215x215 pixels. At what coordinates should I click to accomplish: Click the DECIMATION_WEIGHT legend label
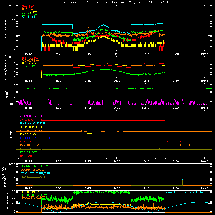coord(34,170)
